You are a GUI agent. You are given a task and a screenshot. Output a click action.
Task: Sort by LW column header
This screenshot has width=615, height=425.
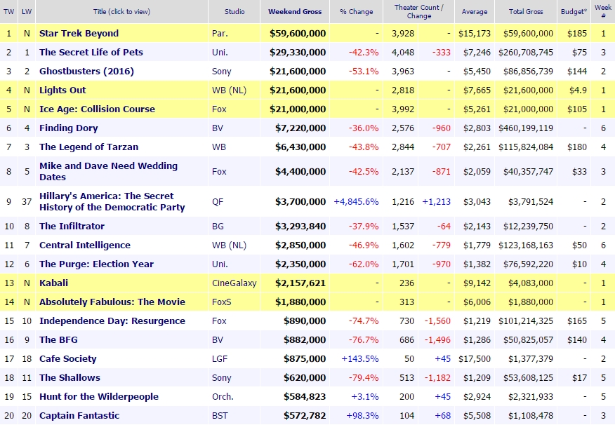pyautogui.click(x=27, y=12)
